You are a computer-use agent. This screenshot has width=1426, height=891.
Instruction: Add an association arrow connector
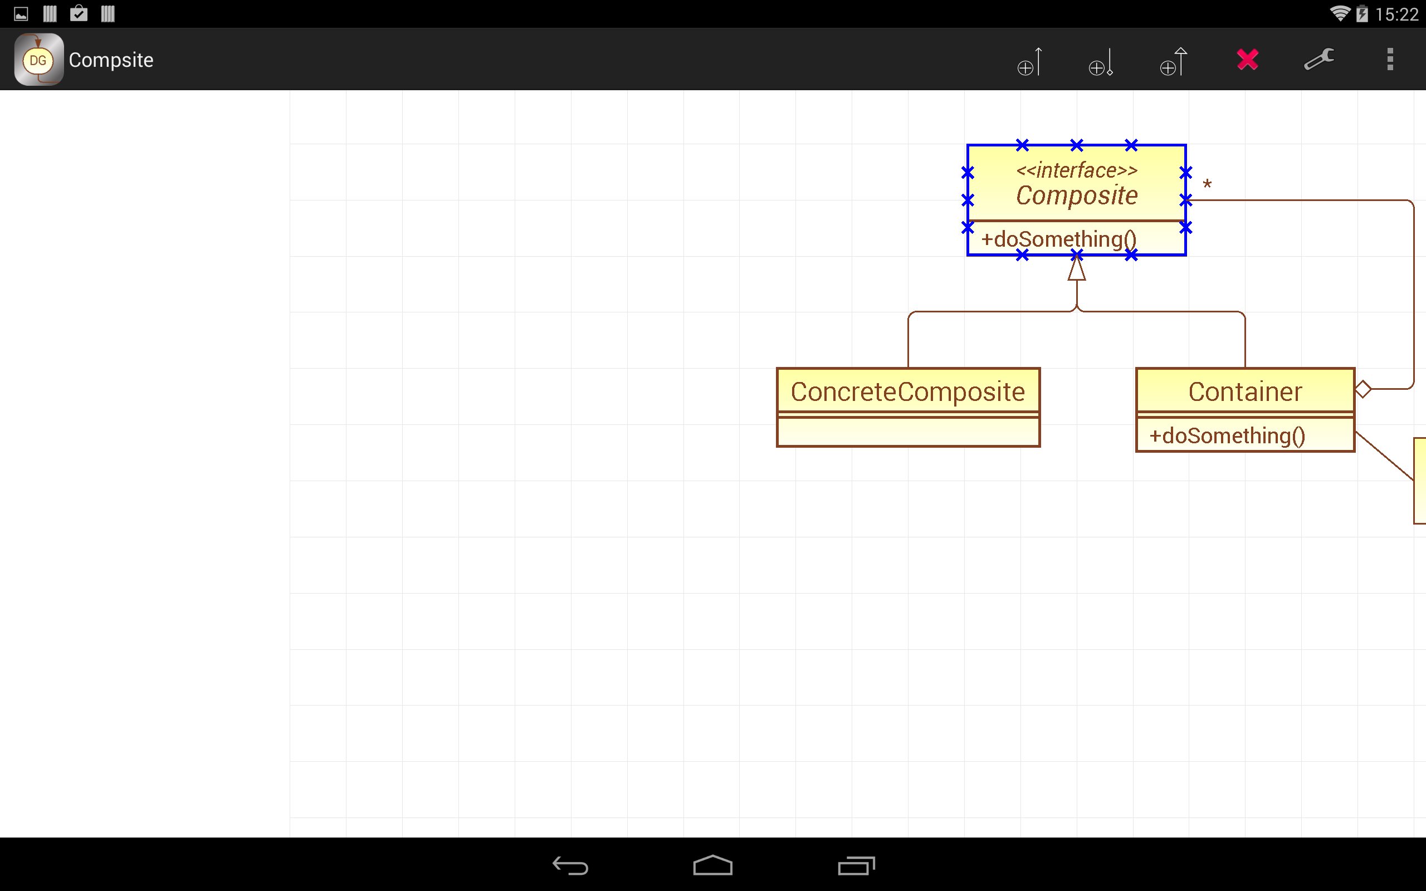tap(1029, 60)
